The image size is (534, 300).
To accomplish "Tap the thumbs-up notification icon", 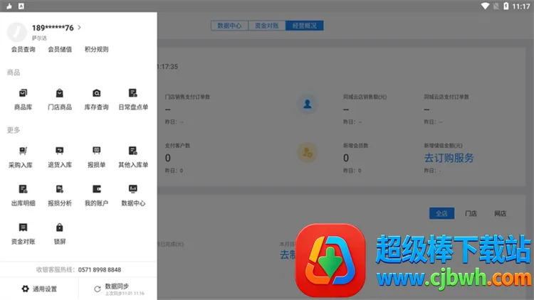I will tap(9, 6).
